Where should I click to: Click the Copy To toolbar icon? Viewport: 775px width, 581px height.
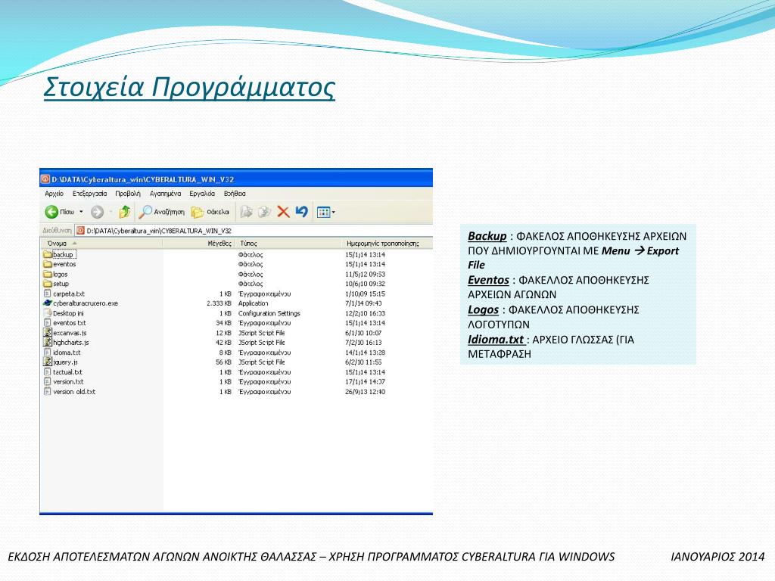[x=265, y=212]
